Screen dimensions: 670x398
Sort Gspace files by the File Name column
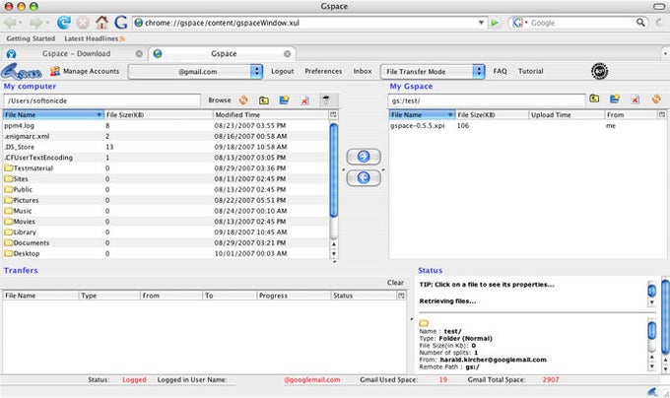coord(422,115)
